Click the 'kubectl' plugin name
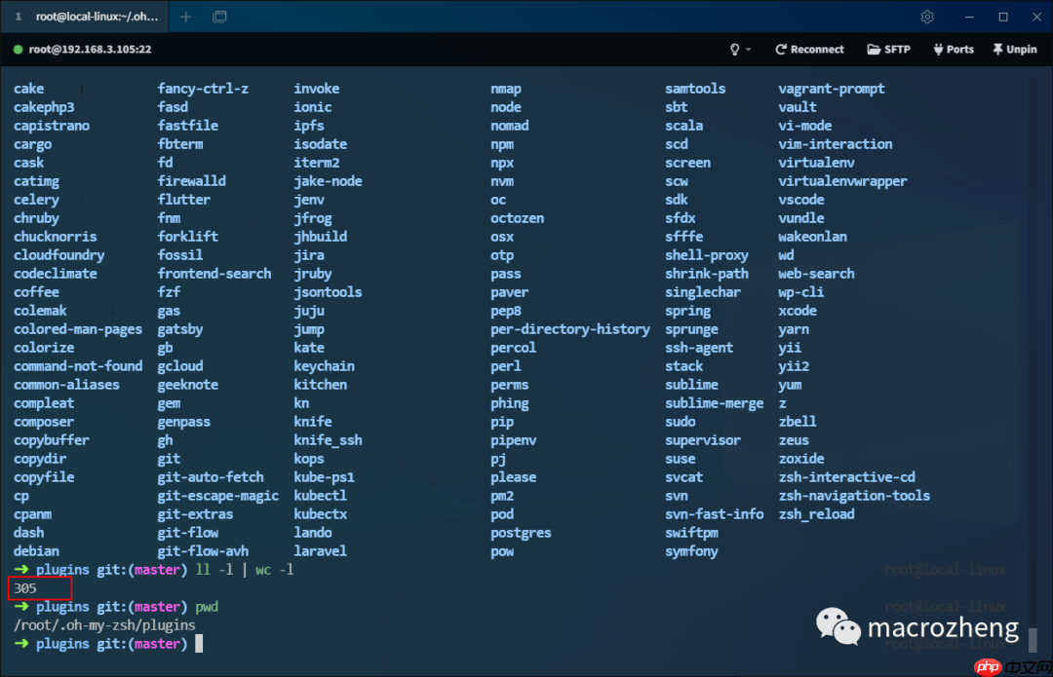The image size is (1053, 677). (321, 496)
